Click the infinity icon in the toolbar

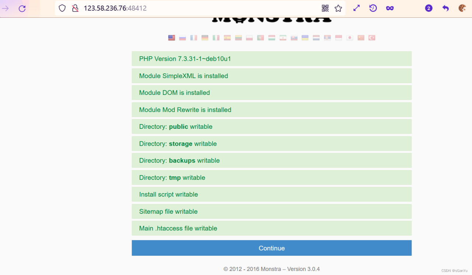pos(390,8)
